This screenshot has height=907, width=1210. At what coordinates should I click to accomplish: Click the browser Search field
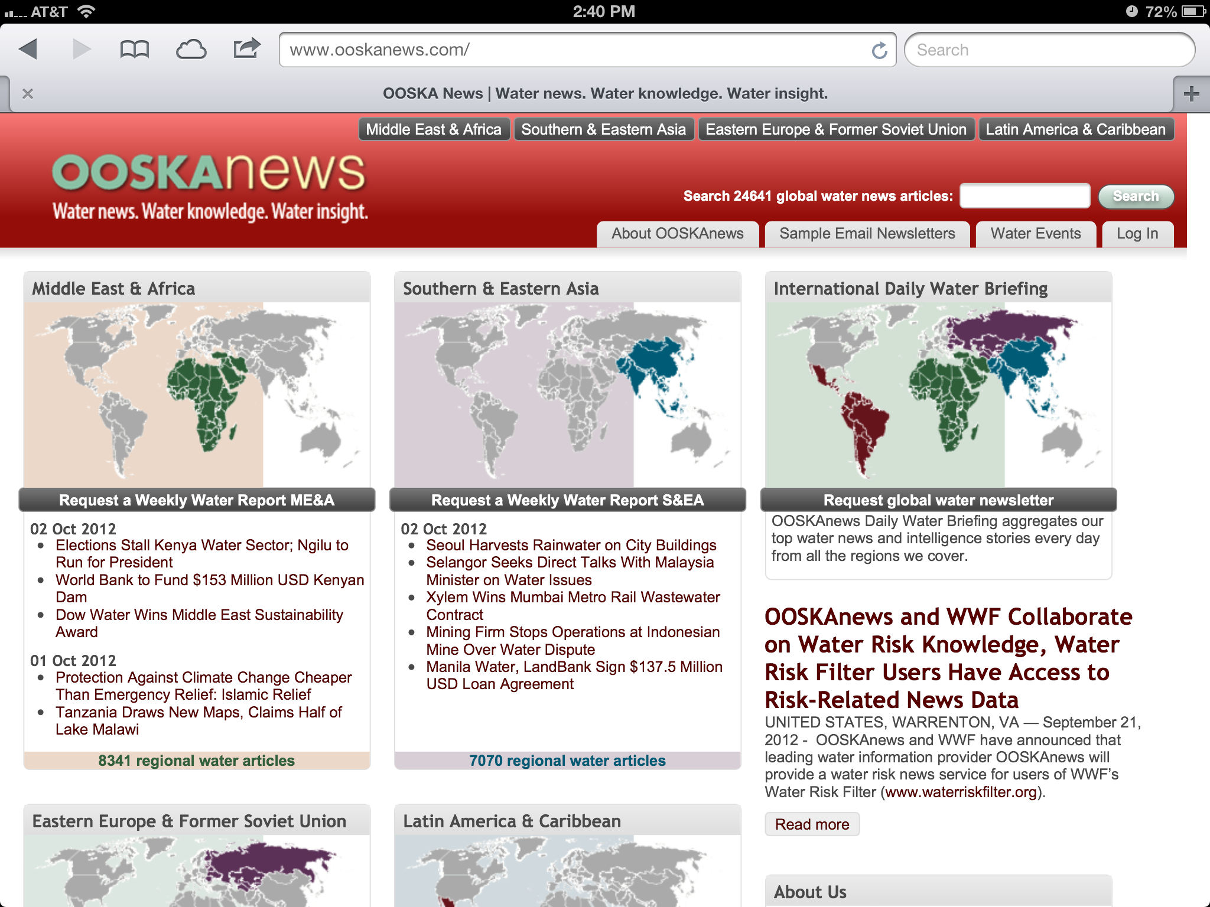[1049, 50]
